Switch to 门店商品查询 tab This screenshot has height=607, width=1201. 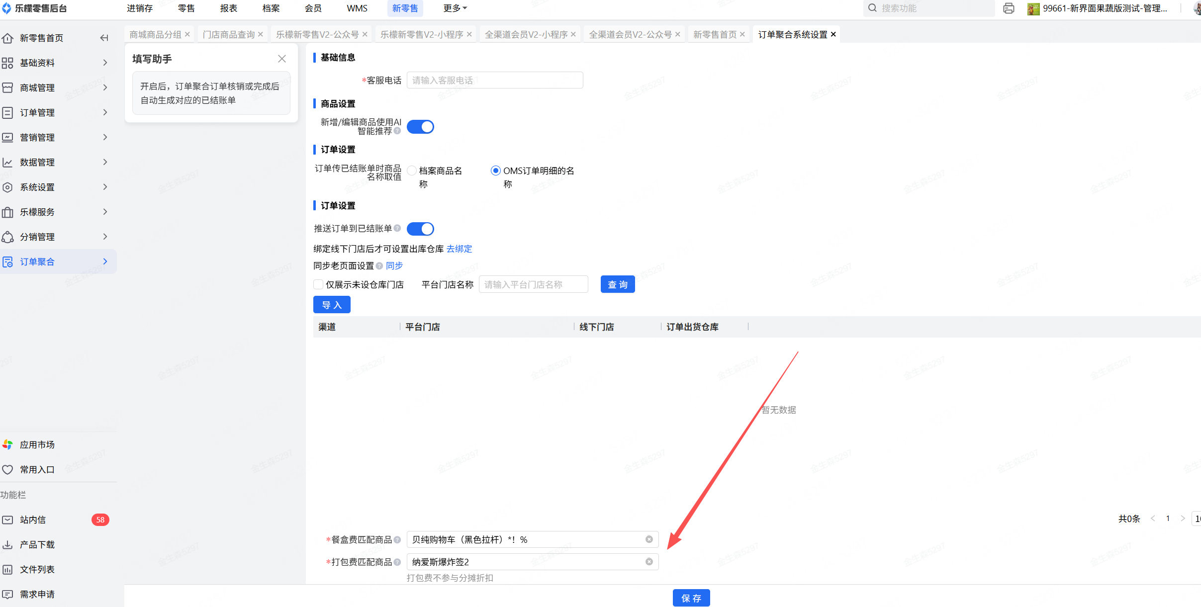click(229, 34)
